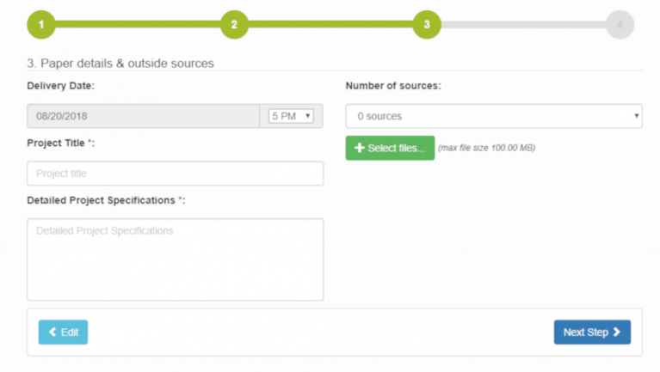660x372 pixels.
Task: Click the green Select files button
Action: pos(390,149)
